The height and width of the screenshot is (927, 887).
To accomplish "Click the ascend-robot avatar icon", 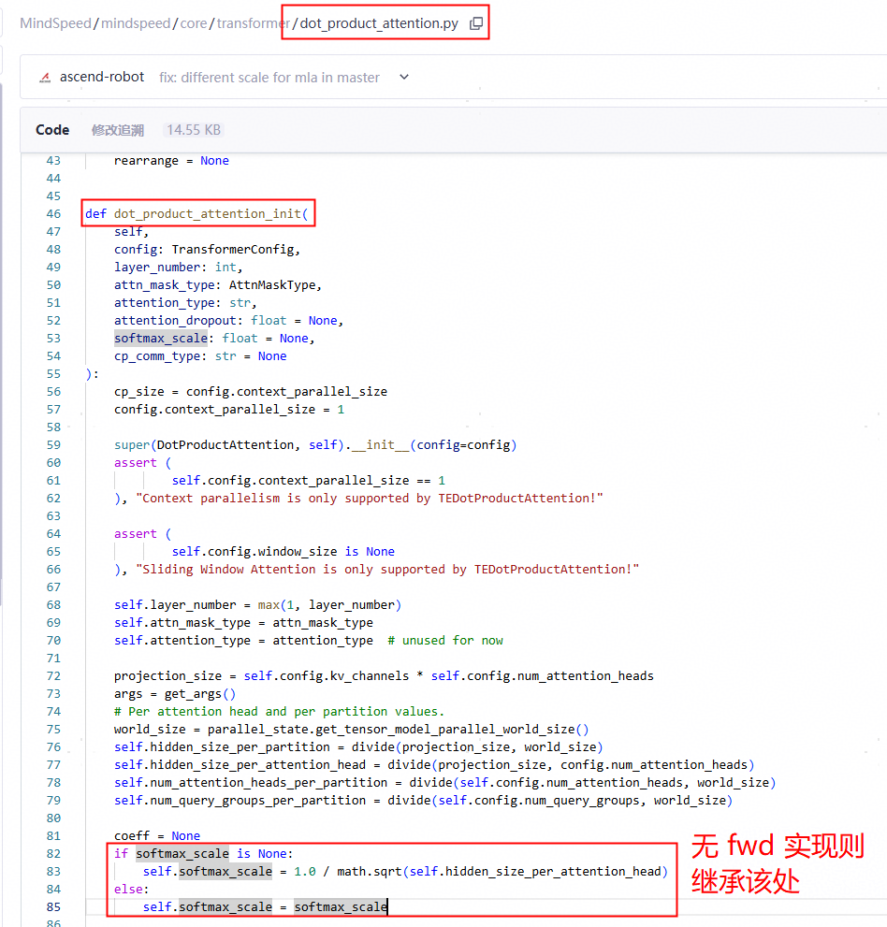I will tap(45, 78).
